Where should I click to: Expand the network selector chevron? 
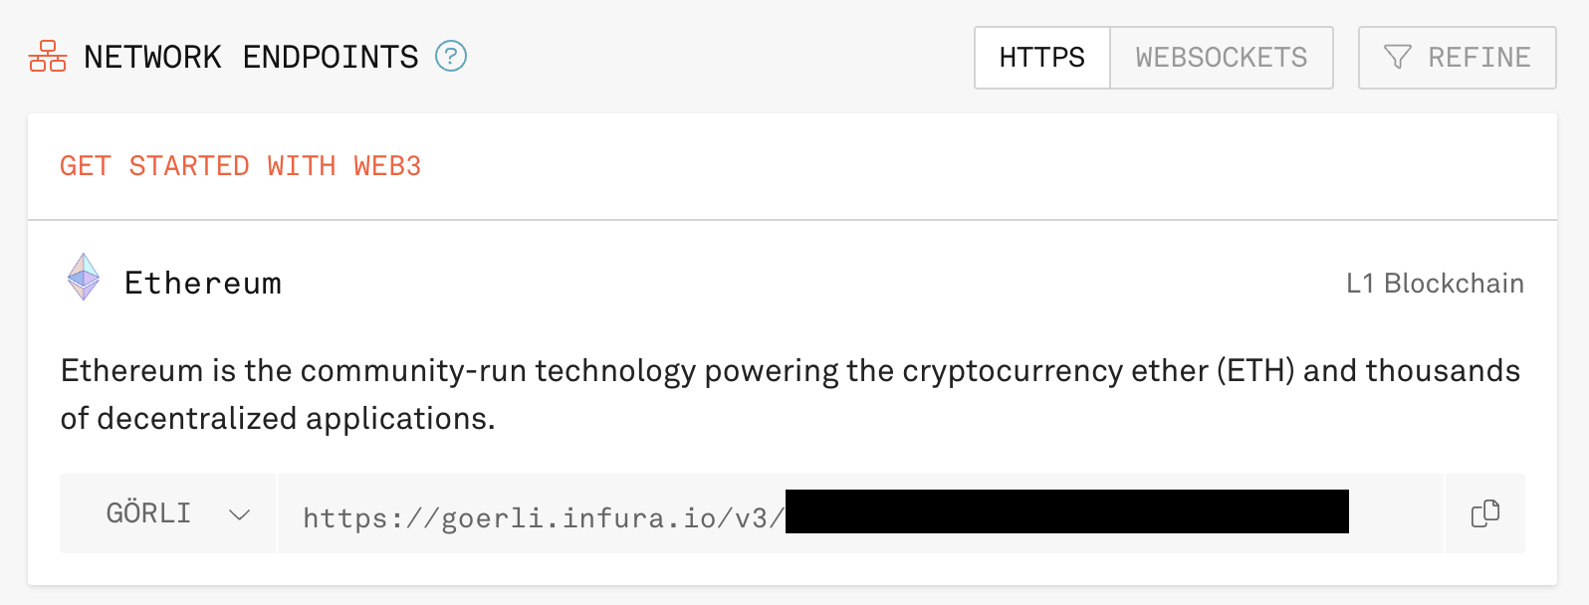(239, 513)
